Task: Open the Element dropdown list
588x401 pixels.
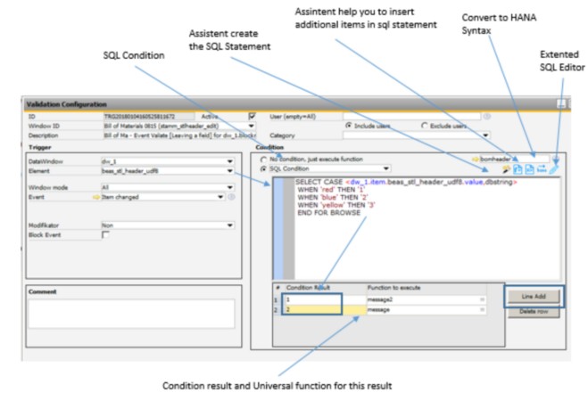Action: [230, 169]
